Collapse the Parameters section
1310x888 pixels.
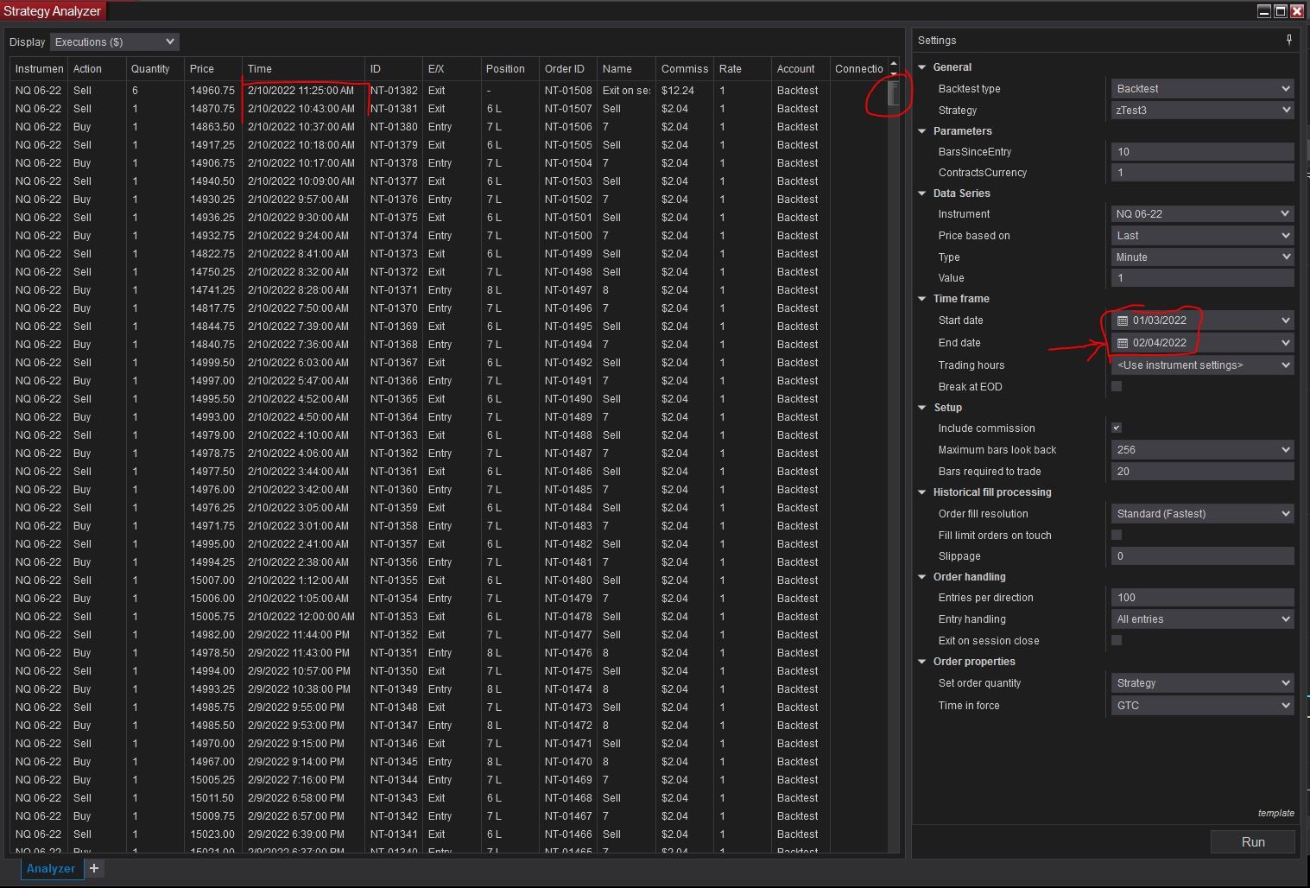pyautogui.click(x=922, y=130)
